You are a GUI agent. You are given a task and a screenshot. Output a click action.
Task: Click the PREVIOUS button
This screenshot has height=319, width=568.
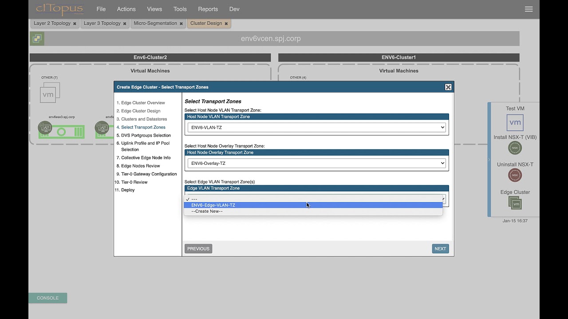[x=198, y=249]
